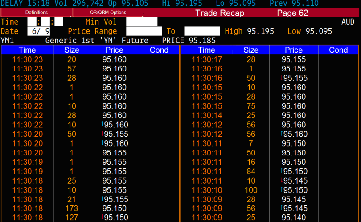This screenshot has width=361, height=222.
Task: Click the Definitions button
Action: pos(36,13)
